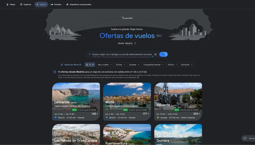255x145 pixels.
Task: Click the pencil icon to edit Madrid origin
Action: tap(135, 43)
